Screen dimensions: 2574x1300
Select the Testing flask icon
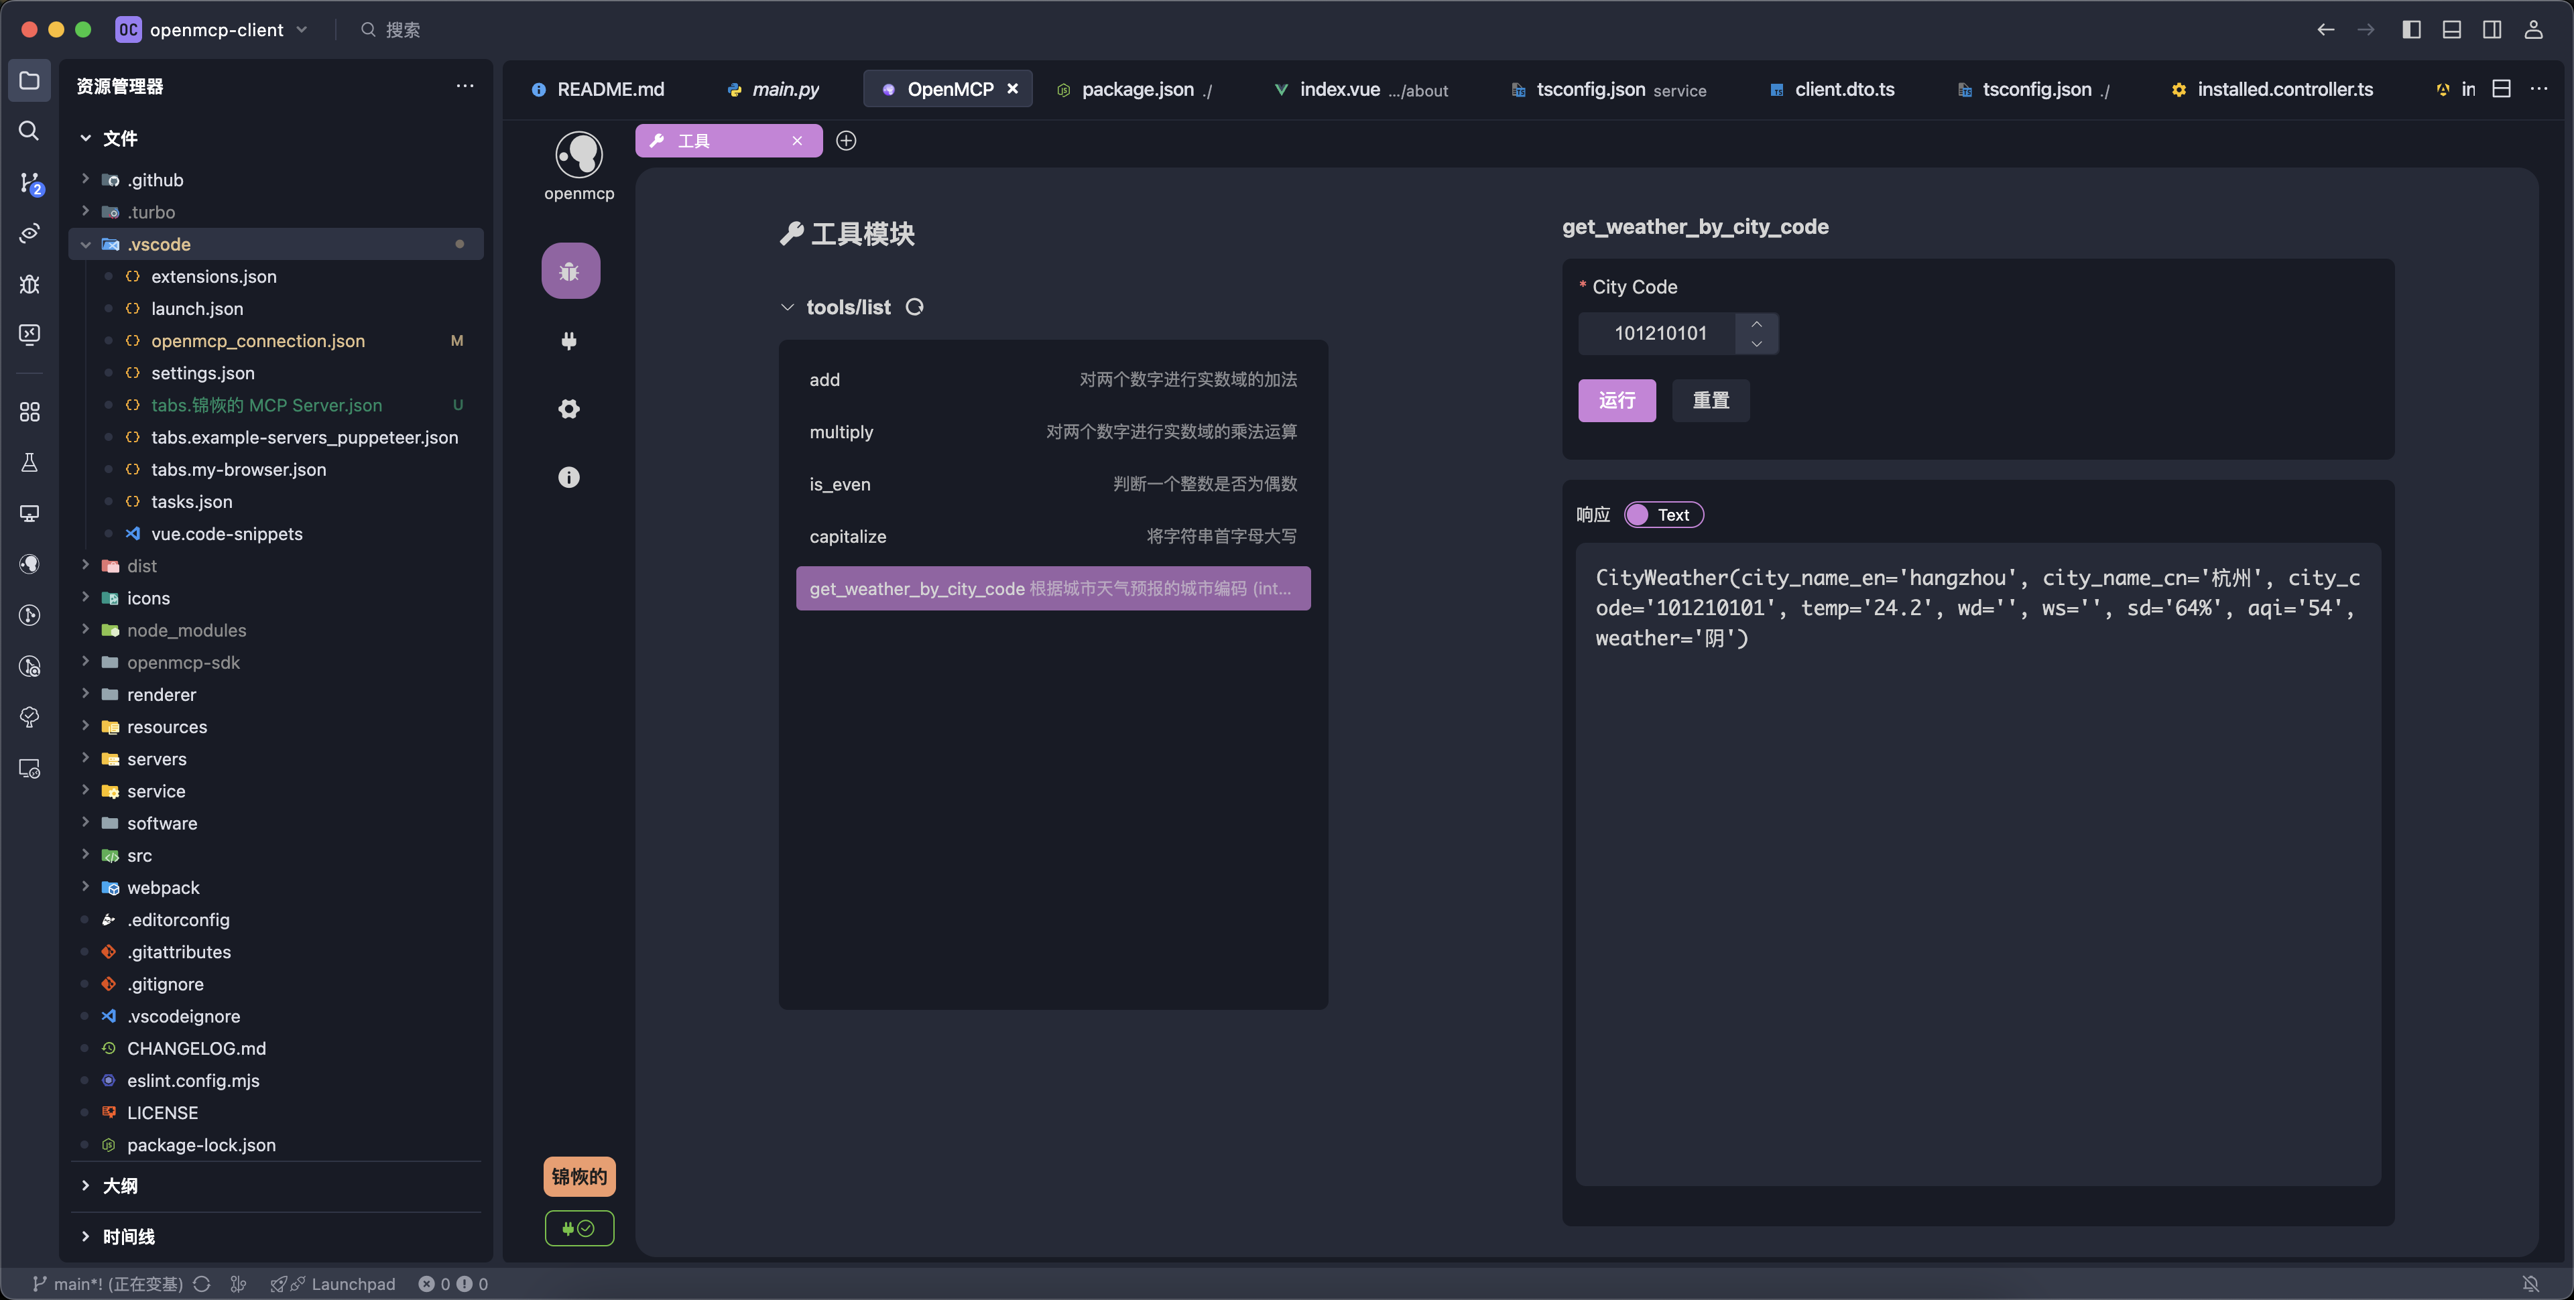click(x=29, y=462)
